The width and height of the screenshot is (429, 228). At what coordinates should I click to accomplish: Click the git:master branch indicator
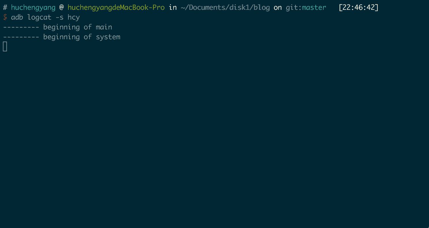(306, 8)
